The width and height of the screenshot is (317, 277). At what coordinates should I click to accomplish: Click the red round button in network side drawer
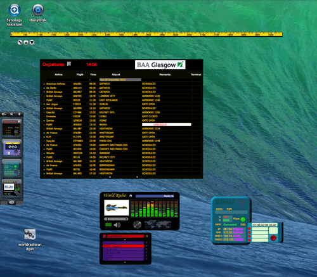coord(273,238)
